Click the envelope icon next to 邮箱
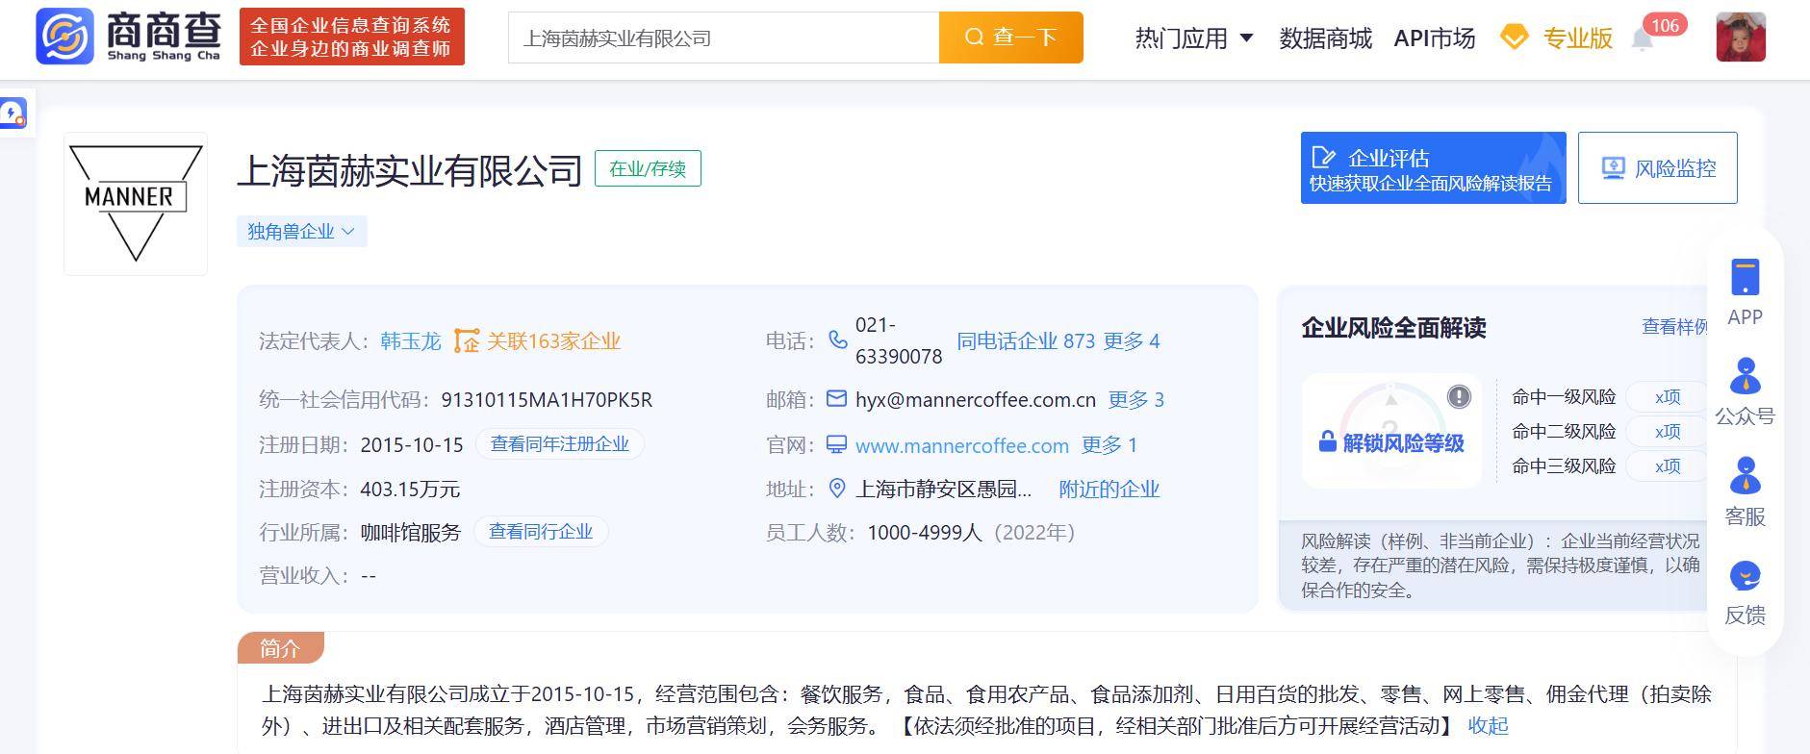This screenshot has width=1810, height=754. [x=837, y=398]
